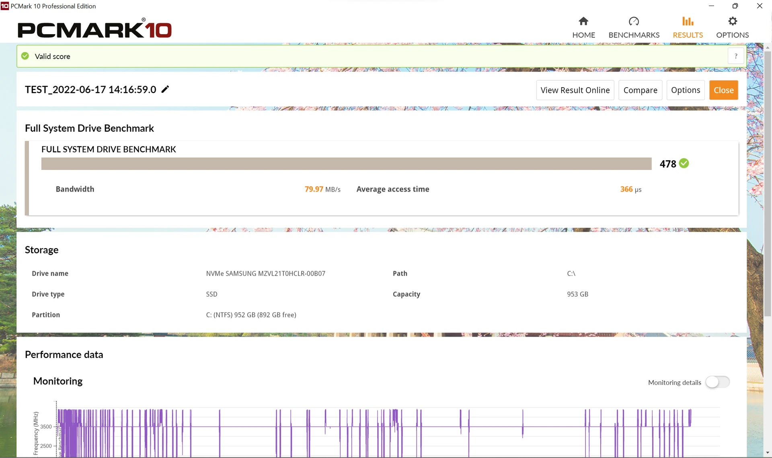Select the result title TEST_2022-06-17 14:16:59.0
772x458 pixels.
(x=90, y=90)
